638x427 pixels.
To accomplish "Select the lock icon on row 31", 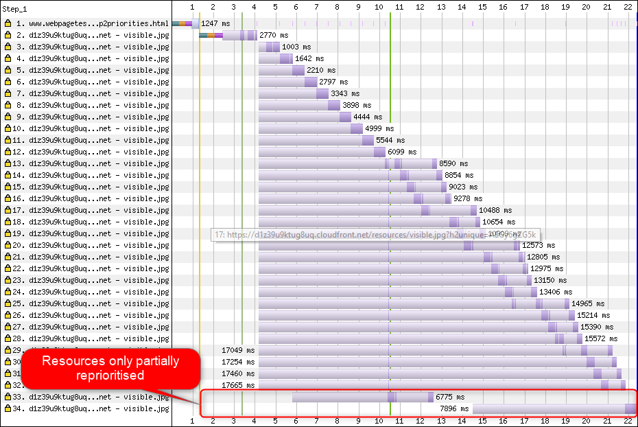I will click(8, 373).
